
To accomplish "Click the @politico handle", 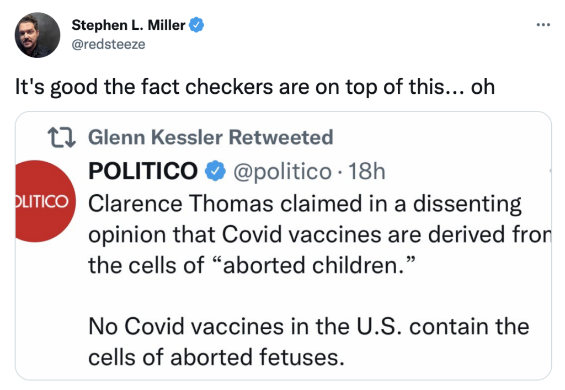I will click(x=282, y=172).
